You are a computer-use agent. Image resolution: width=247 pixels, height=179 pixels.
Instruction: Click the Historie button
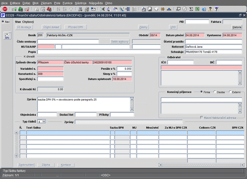click(237, 27)
